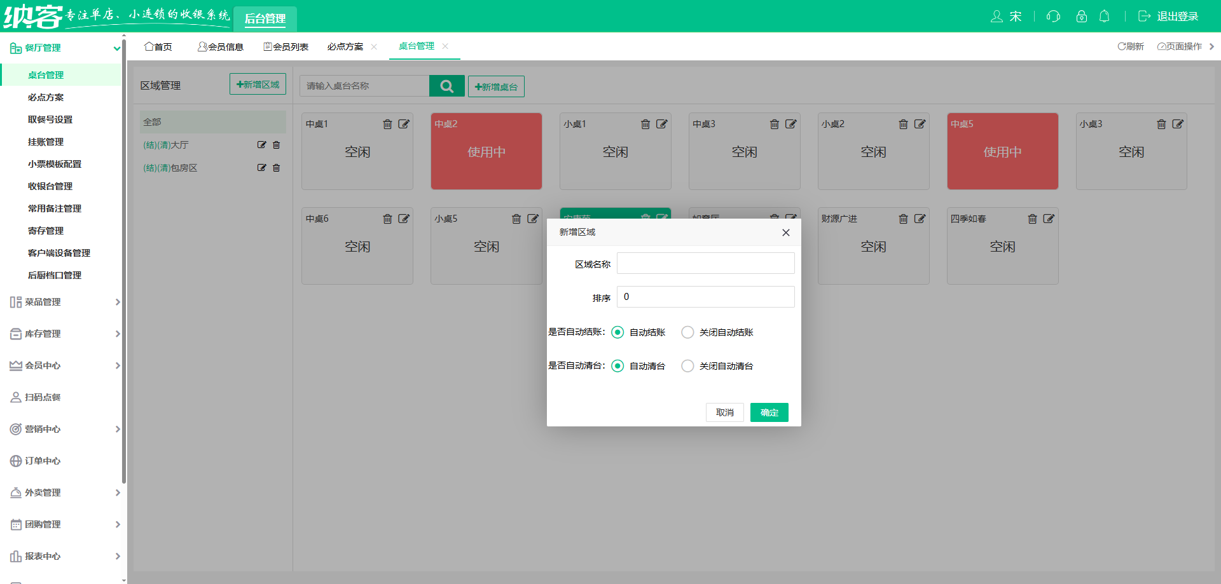Select 关闭自动清台 radio option
This screenshot has width=1221, height=584.
687,366
